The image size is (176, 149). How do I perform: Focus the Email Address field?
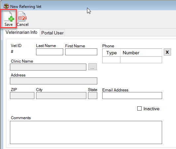[132, 95]
